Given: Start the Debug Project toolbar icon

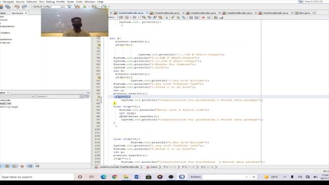Looking at the screenshot, I should coord(95,7).
